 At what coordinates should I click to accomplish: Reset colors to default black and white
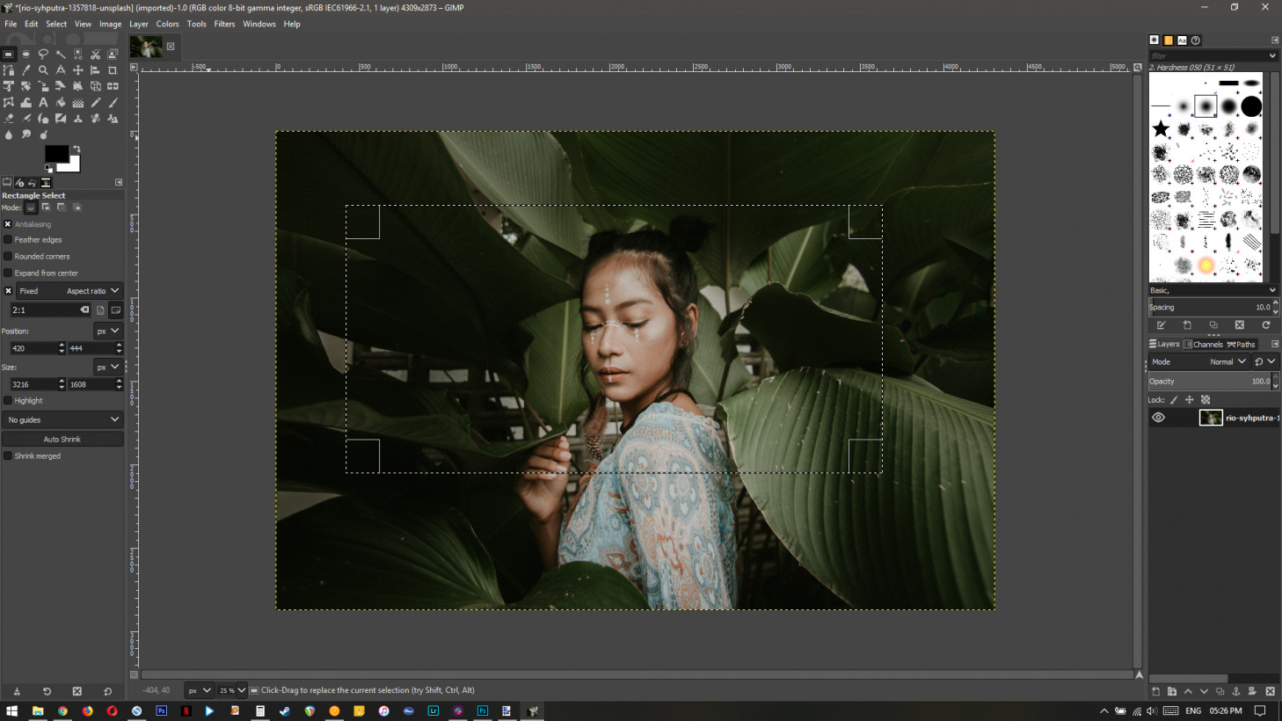tap(49, 168)
